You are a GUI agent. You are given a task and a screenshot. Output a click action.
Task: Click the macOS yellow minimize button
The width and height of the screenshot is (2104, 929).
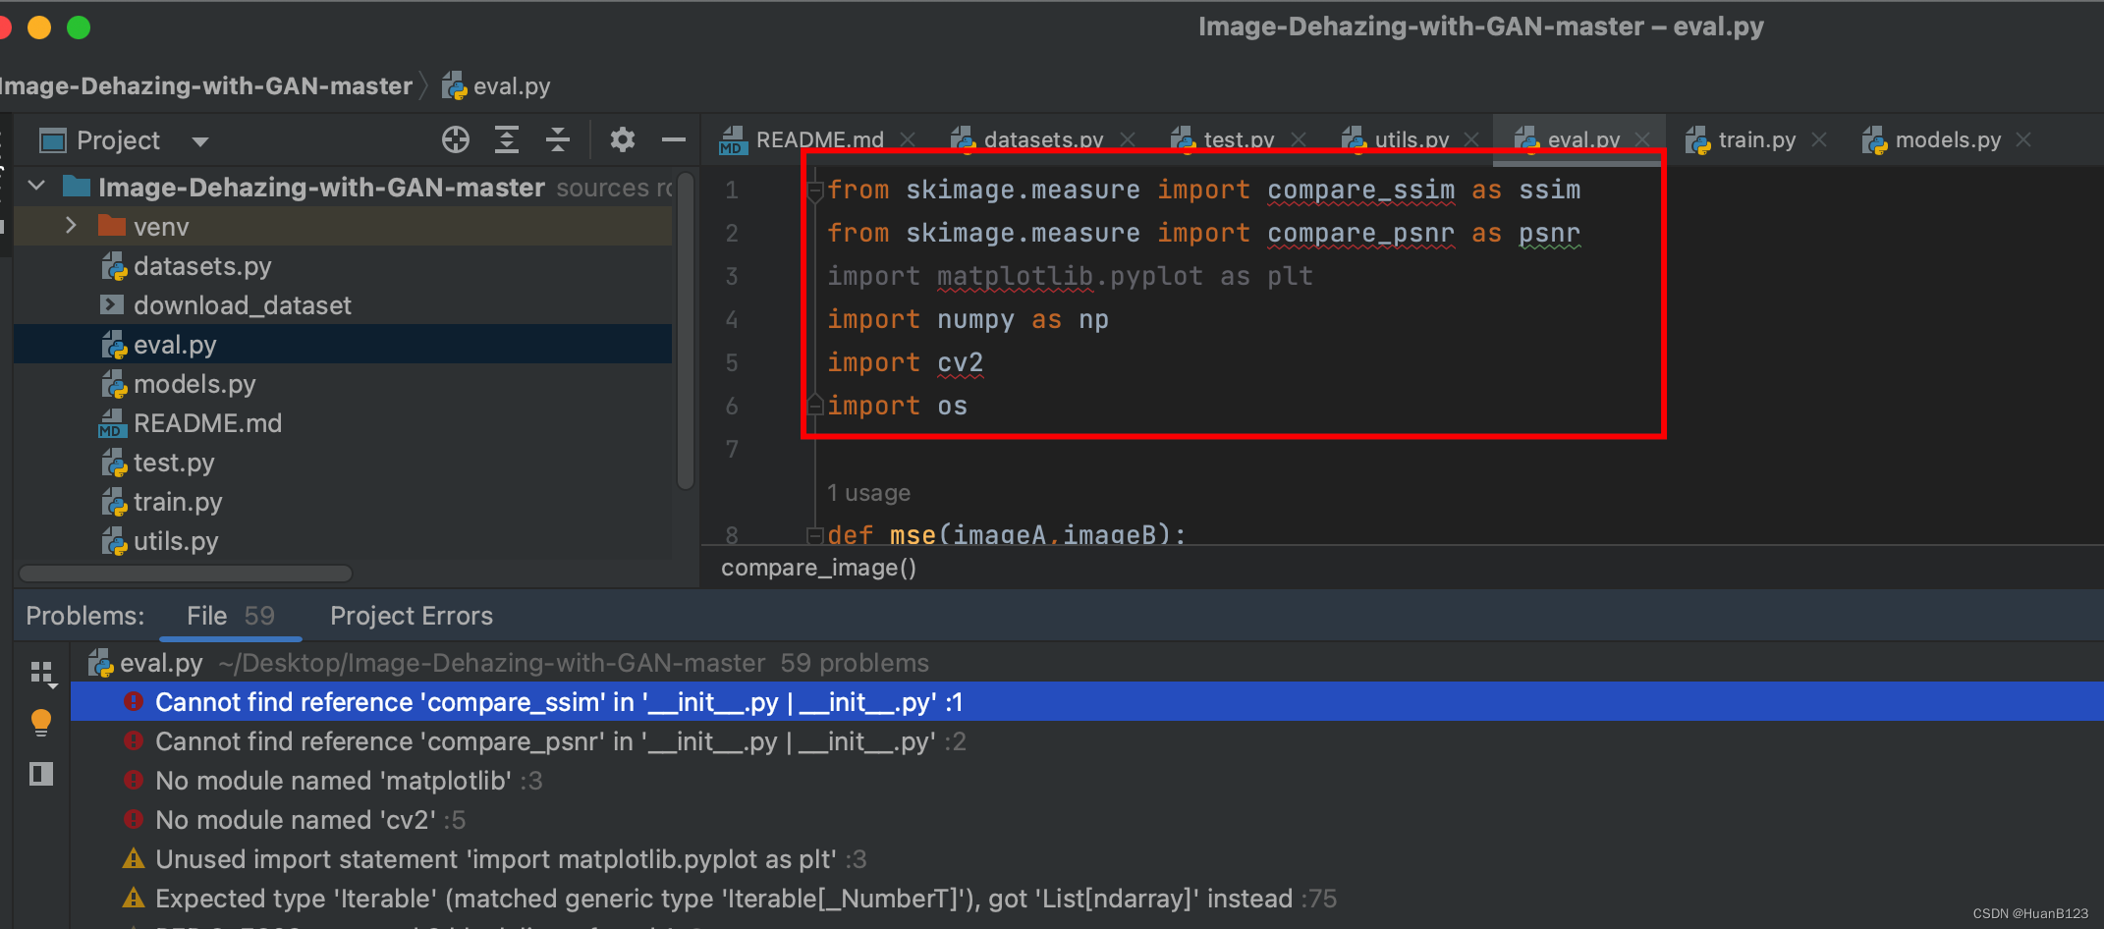(39, 27)
